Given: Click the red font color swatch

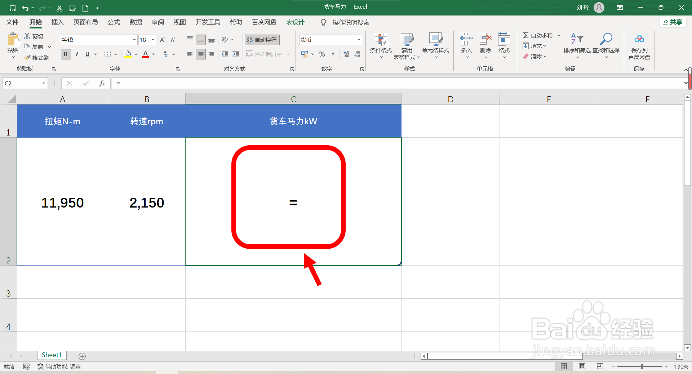Looking at the screenshot, I should 146,54.
